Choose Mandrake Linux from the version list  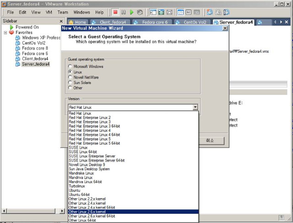click(x=133, y=173)
